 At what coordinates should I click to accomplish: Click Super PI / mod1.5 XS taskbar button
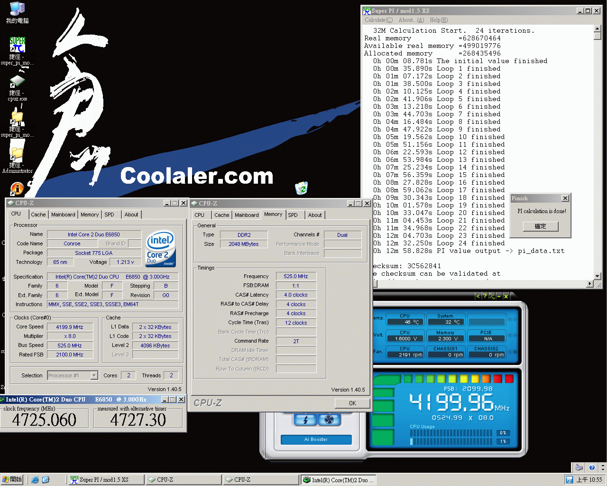[107, 480]
